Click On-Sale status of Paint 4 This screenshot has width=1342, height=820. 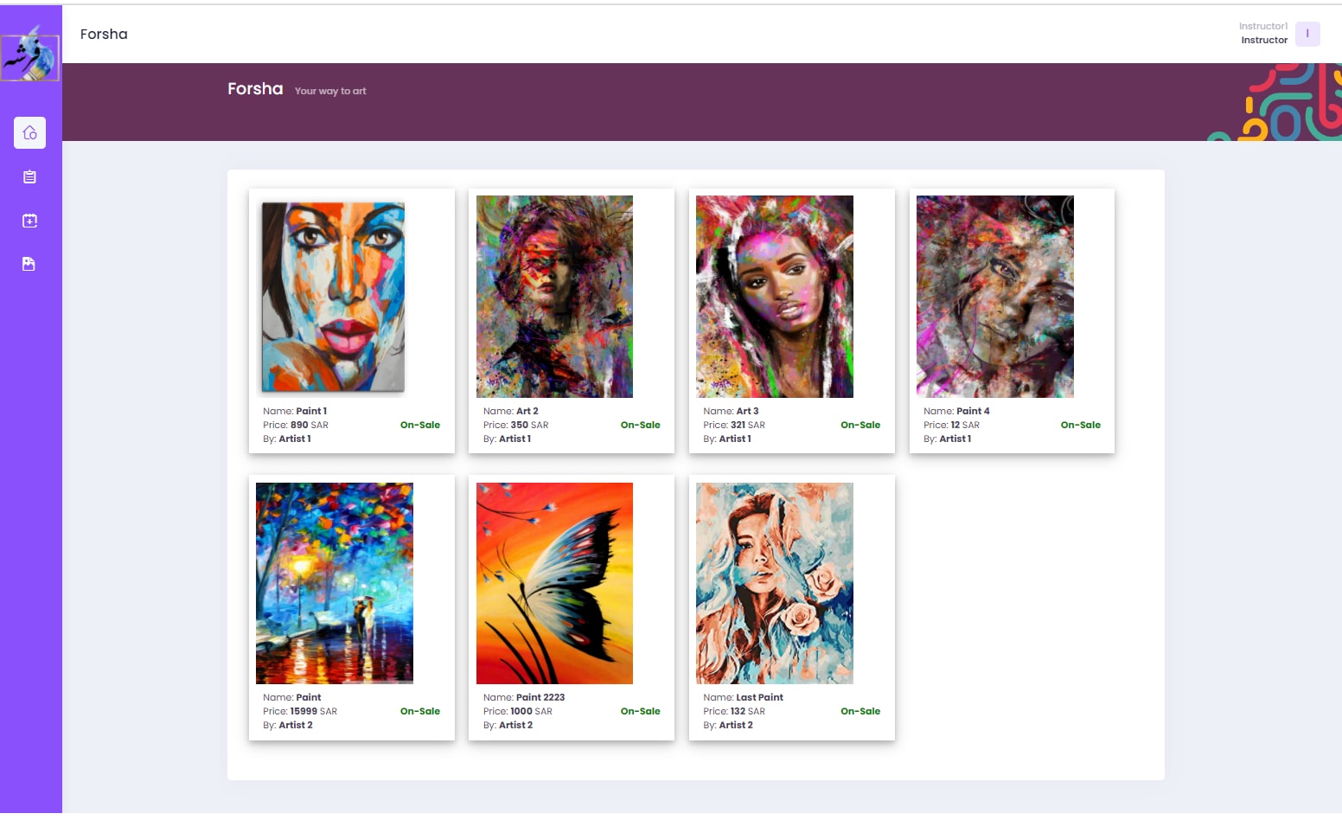click(1081, 425)
